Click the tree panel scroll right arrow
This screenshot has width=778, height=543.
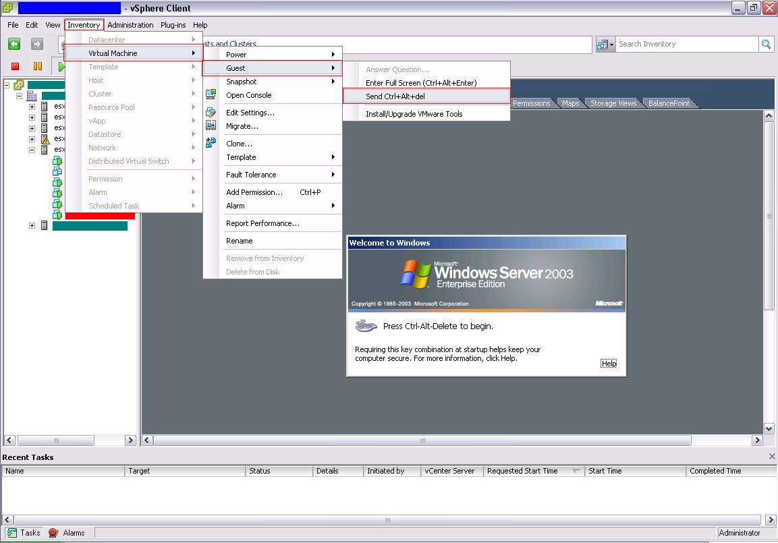tap(130, 440)
